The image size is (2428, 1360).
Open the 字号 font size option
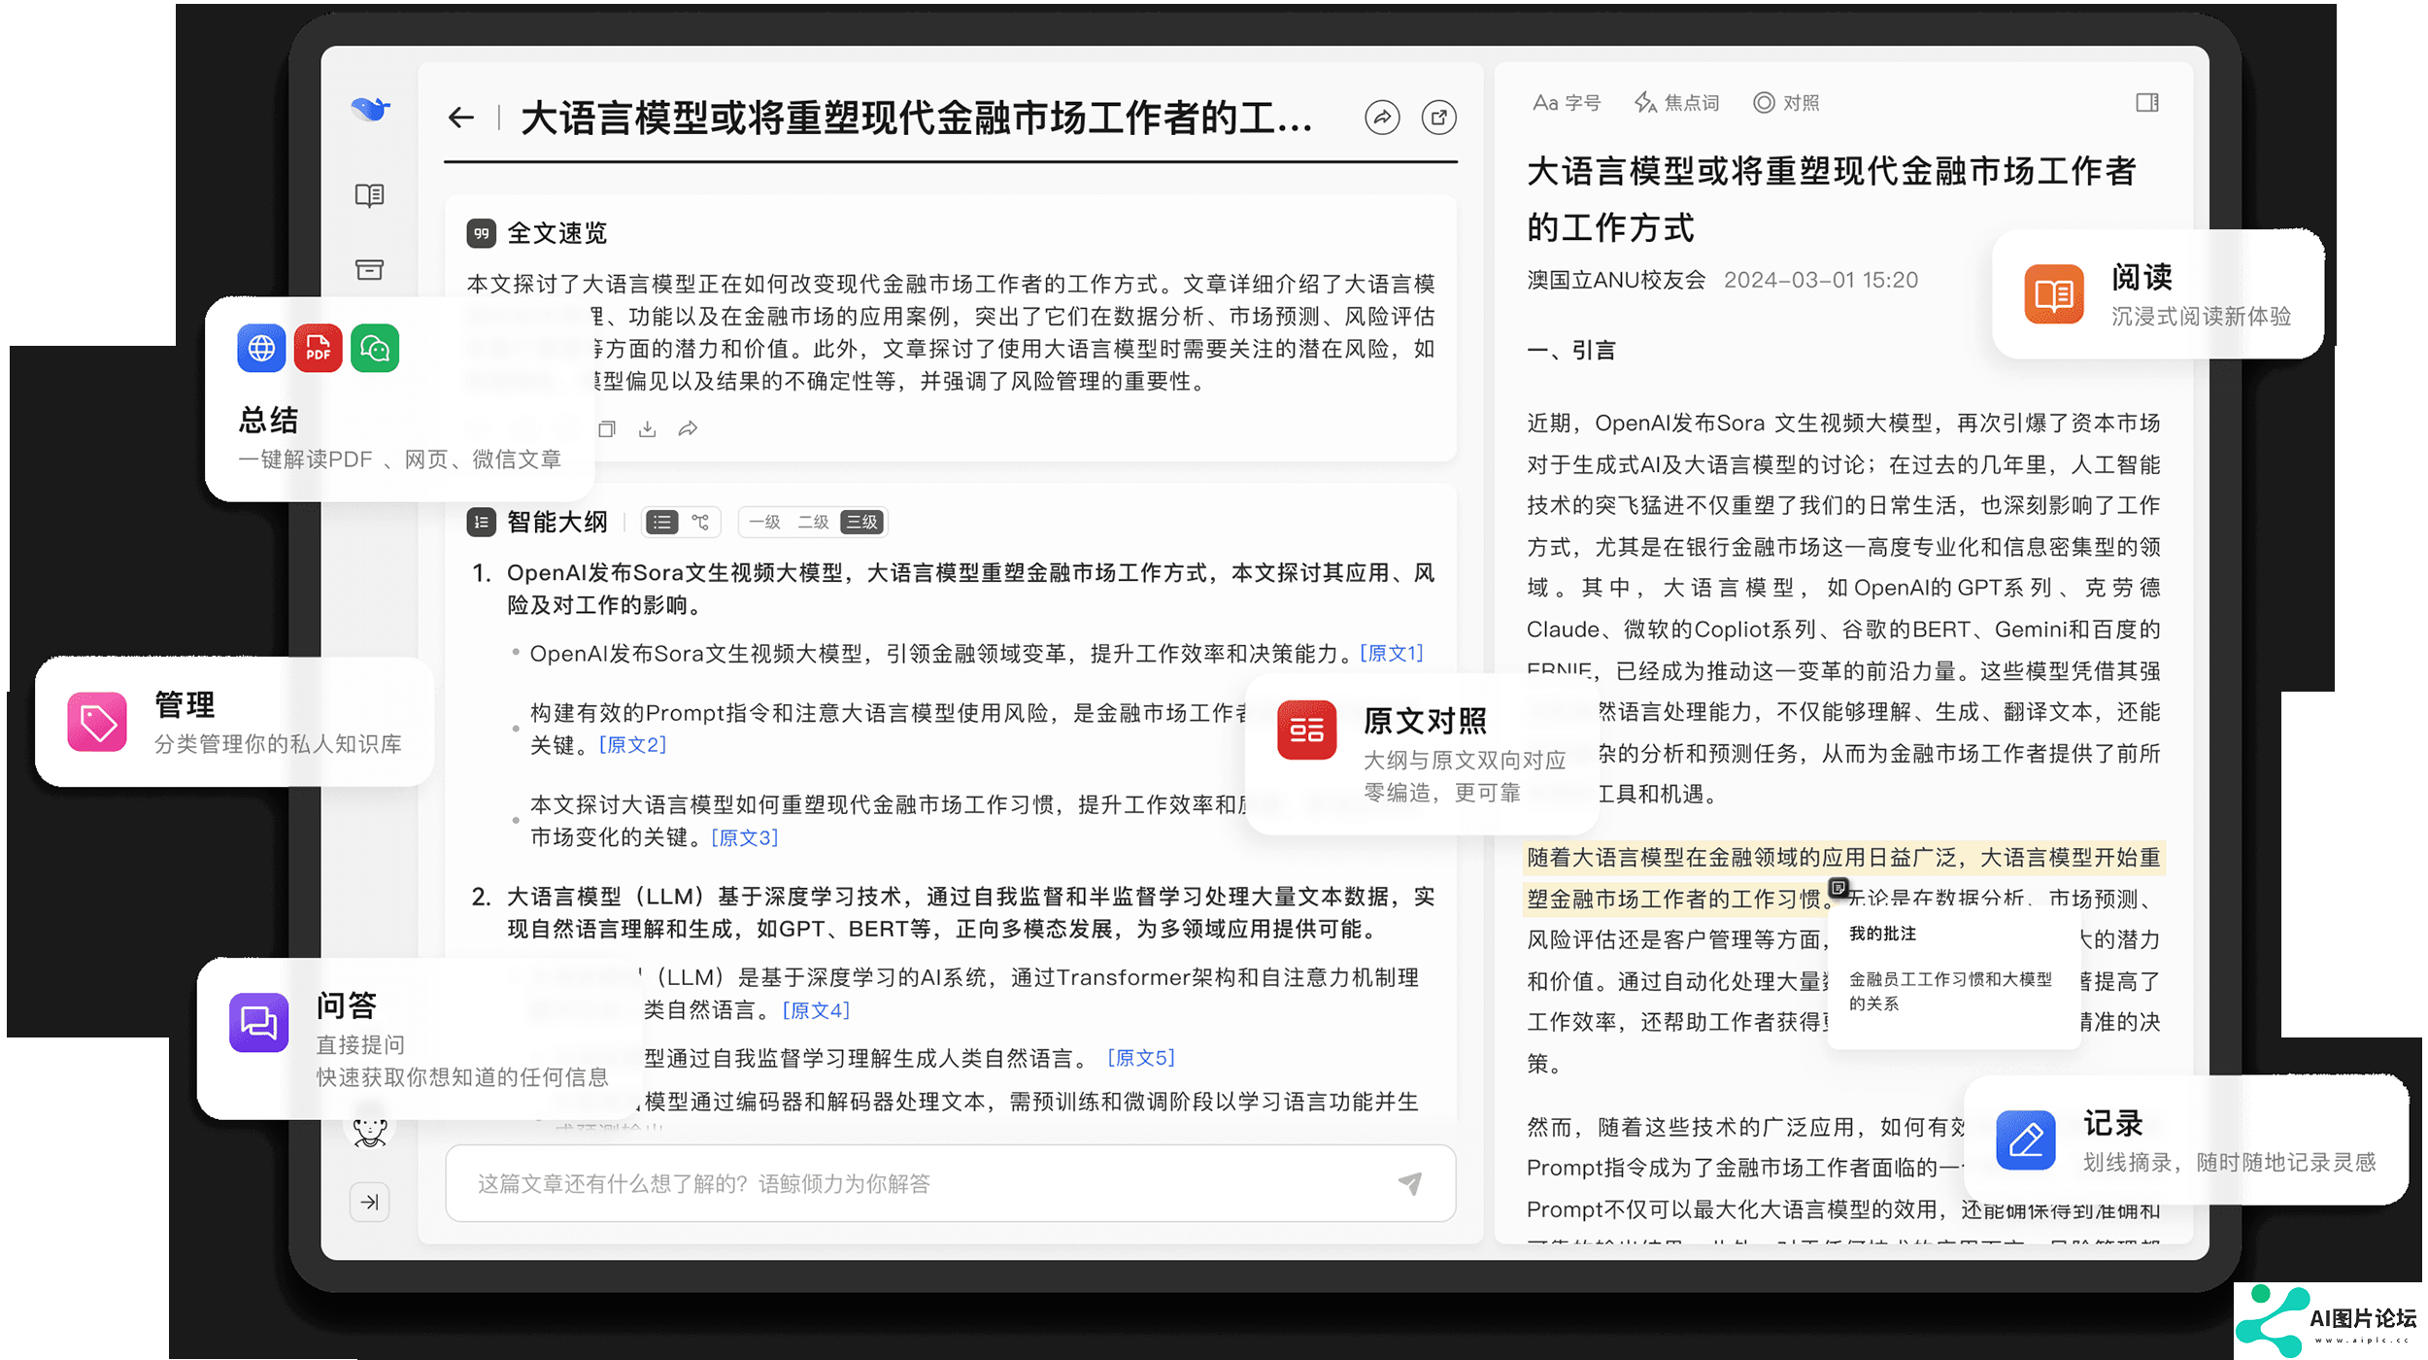click(x=1567, y=103)
